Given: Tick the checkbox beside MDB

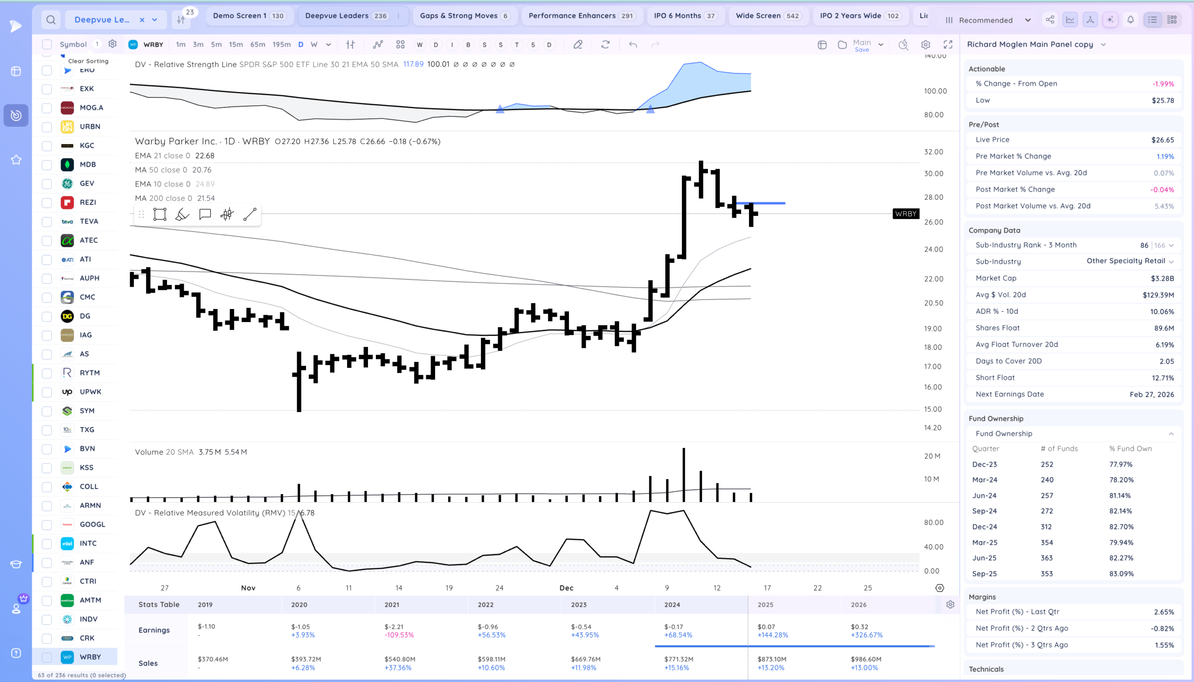Looking at the screenshot, I should [47, 165].
